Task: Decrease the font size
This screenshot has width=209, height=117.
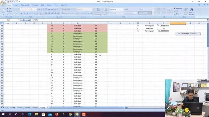Action: (42, 9)
